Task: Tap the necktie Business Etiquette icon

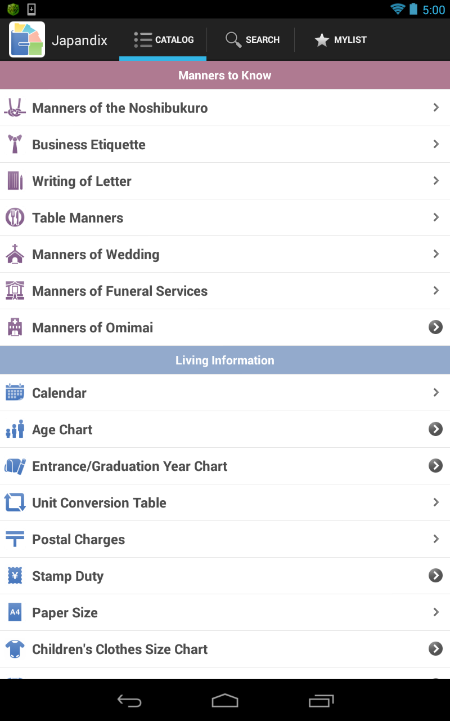Action: tap(15, 144)
